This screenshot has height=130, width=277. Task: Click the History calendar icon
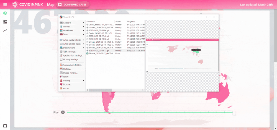pos(61,69)
